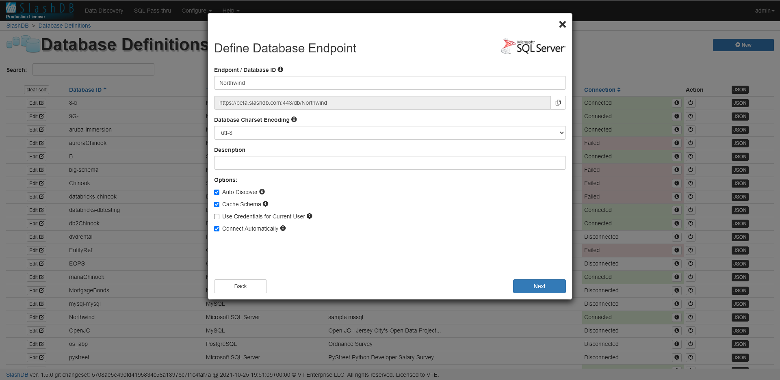
Task: Select the 'sample mssql' description cell
Action: pyautogui.click(x=346, y=317)
